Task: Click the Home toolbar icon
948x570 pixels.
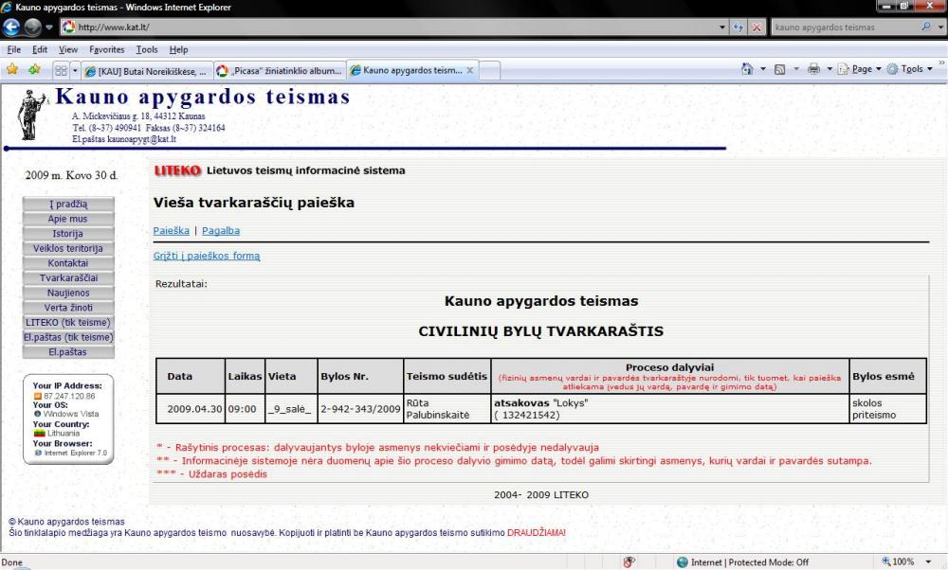Action: pos(748,69)
